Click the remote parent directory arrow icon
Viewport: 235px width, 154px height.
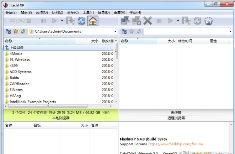pos(139,32)
